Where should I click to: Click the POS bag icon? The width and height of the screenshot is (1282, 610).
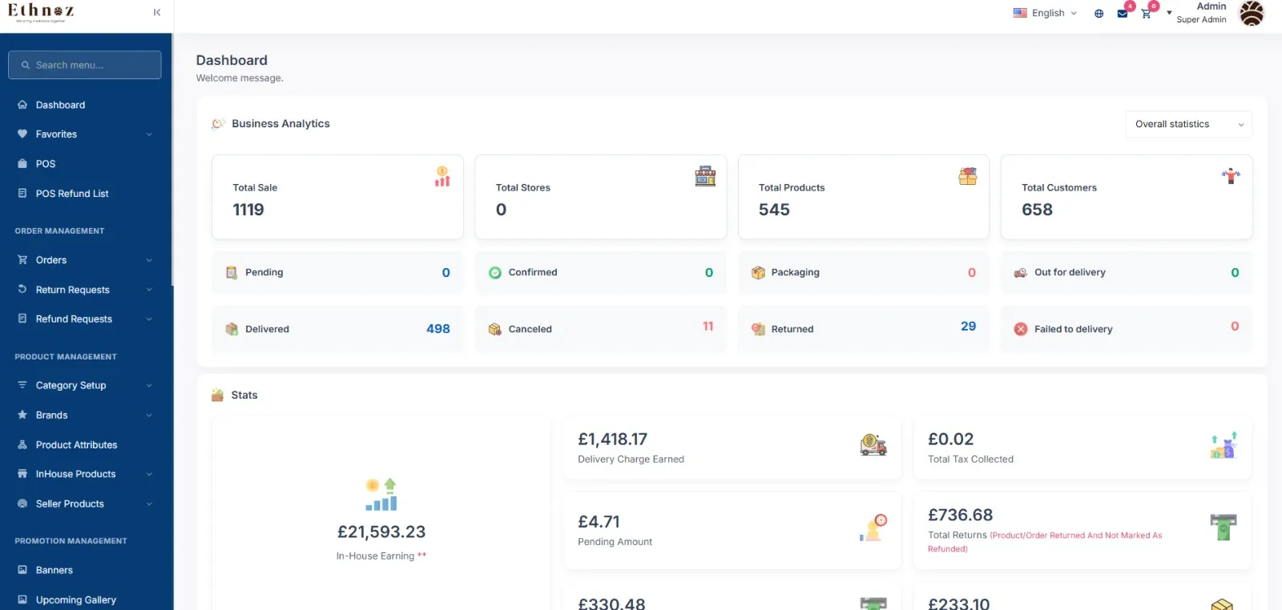[x=22, y=163]
